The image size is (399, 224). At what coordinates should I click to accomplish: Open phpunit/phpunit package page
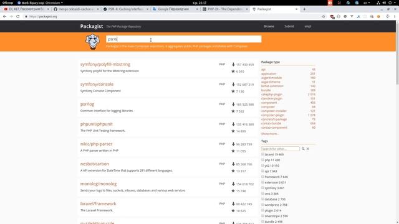coord(97,124)
